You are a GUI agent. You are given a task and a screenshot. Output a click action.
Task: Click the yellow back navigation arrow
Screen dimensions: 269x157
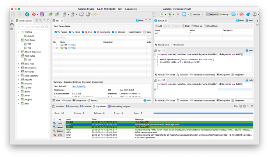point(96,14)
